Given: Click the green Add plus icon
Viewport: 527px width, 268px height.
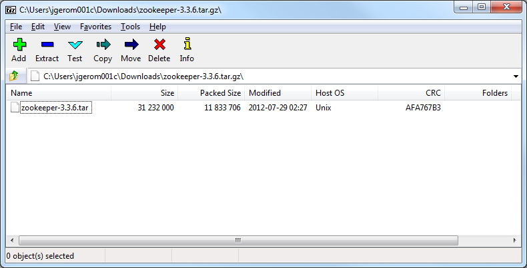Looking at the screenshot, I should 19,44.
